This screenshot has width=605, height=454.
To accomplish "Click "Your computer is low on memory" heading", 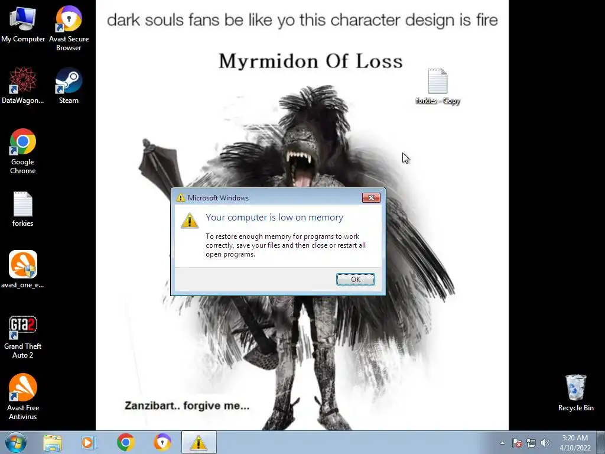I will [274, 218].
